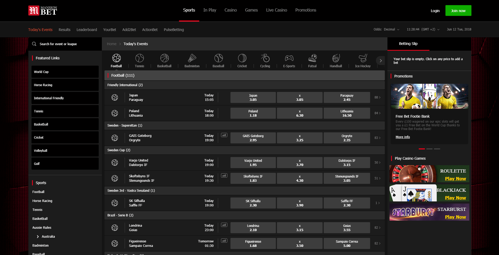Click More info on Free Bet promotion
The width and height of the screenshot is (499, 255).
(403, 137)
